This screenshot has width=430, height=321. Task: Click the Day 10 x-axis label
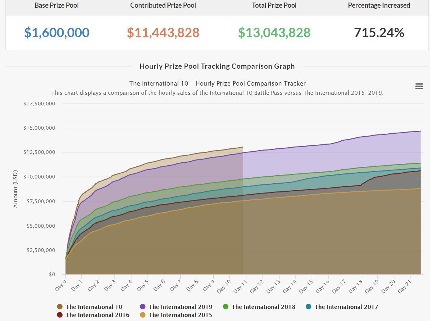click(x=224, y=286)
